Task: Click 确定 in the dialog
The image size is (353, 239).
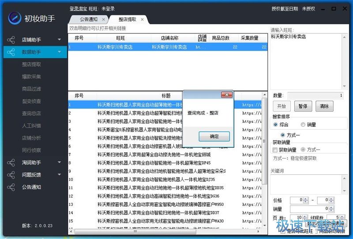Action: coord(214,136)
